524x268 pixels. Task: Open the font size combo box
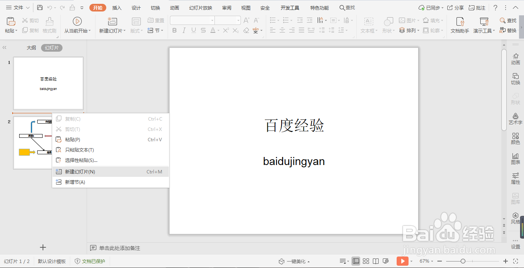228,20
